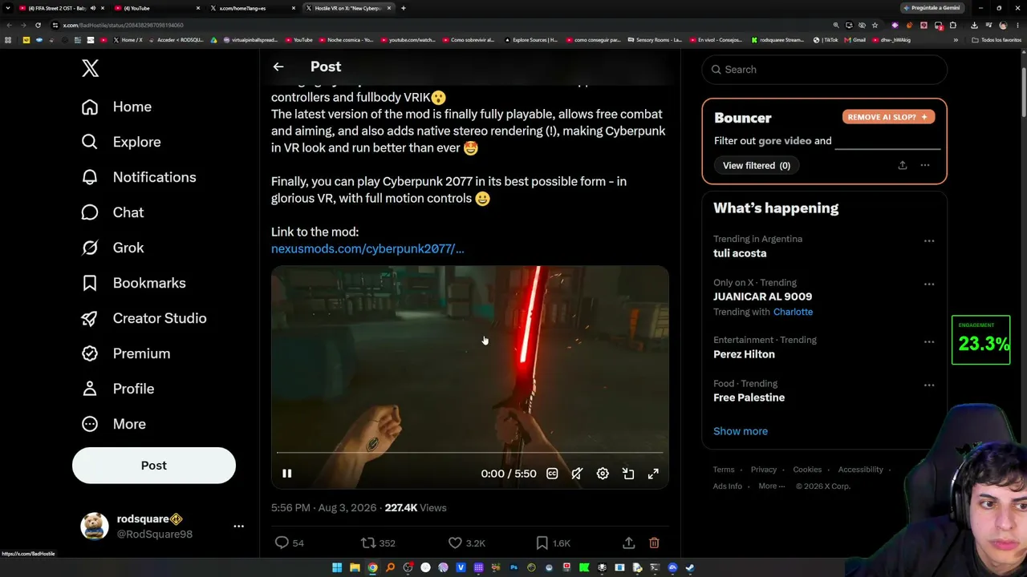Click Pregúntale a Gemini button

point(932,8)
